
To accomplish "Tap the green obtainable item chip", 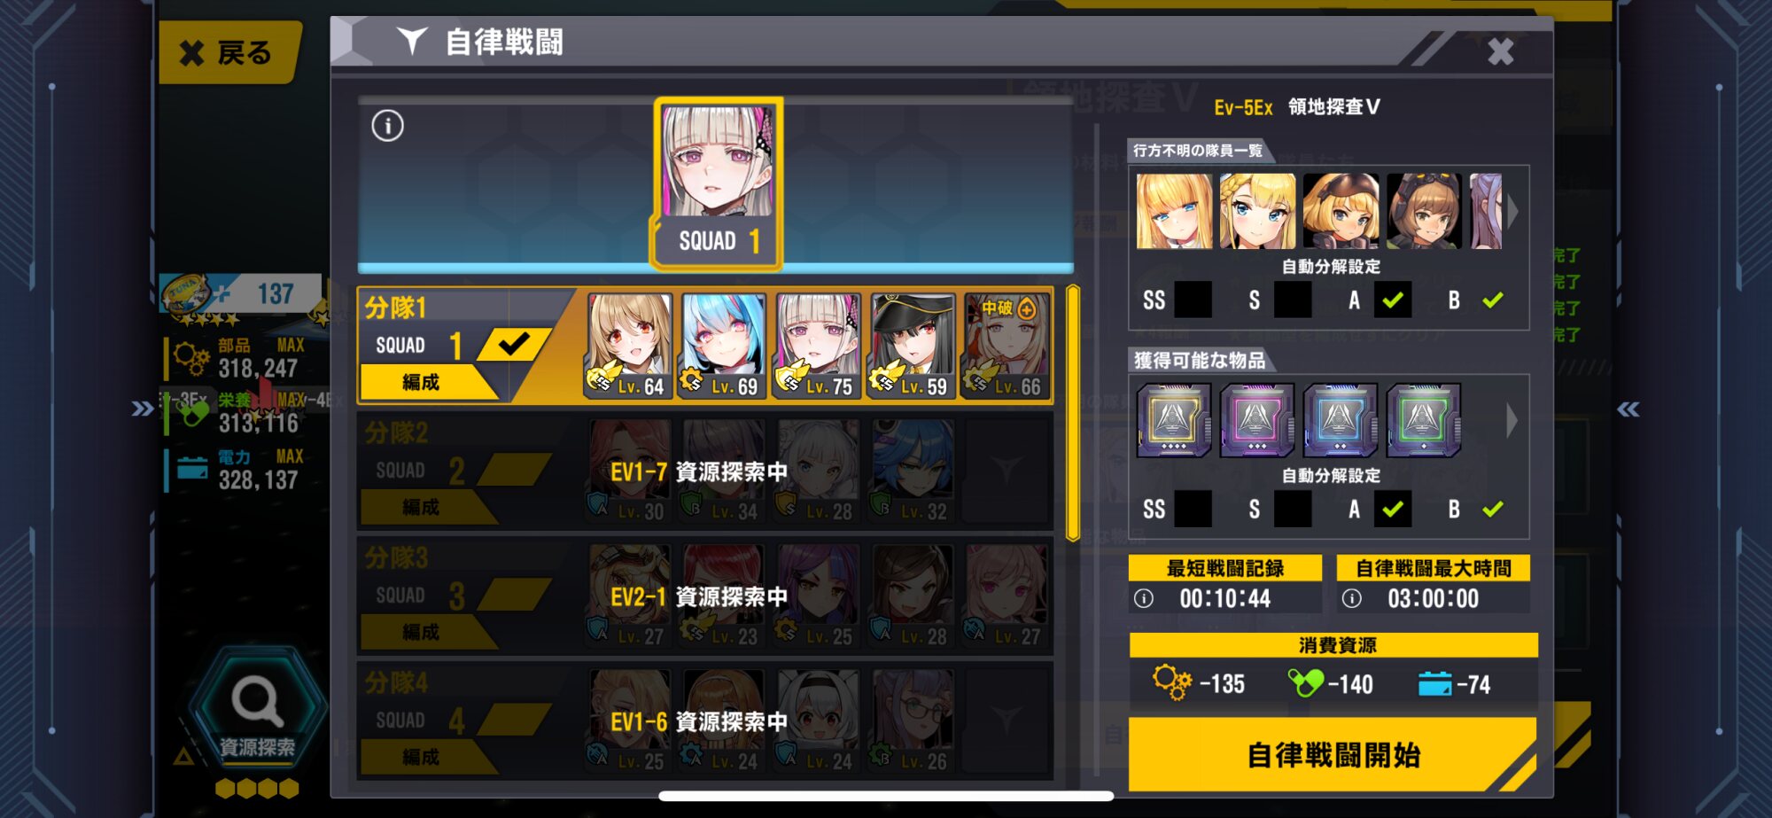I will (x=1424, y=420).
